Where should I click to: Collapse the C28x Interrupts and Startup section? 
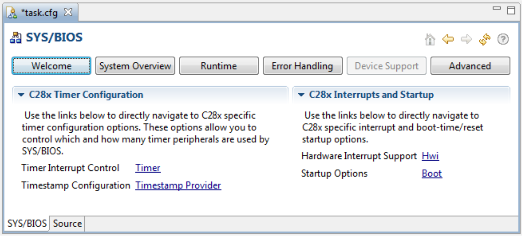(301, 95)
